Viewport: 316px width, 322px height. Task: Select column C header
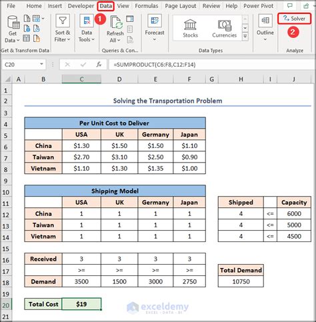(81, 79)
